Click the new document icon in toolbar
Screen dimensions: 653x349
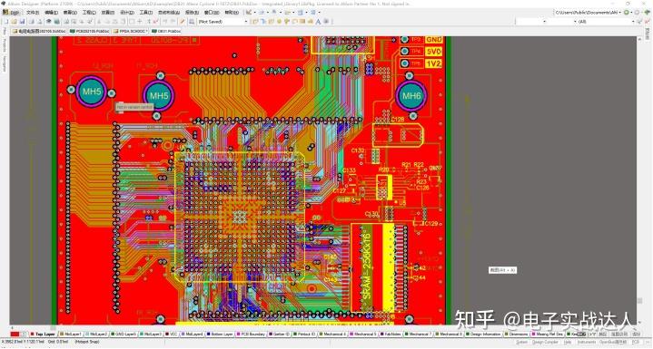pyautogui.click(x=6, y=22)
